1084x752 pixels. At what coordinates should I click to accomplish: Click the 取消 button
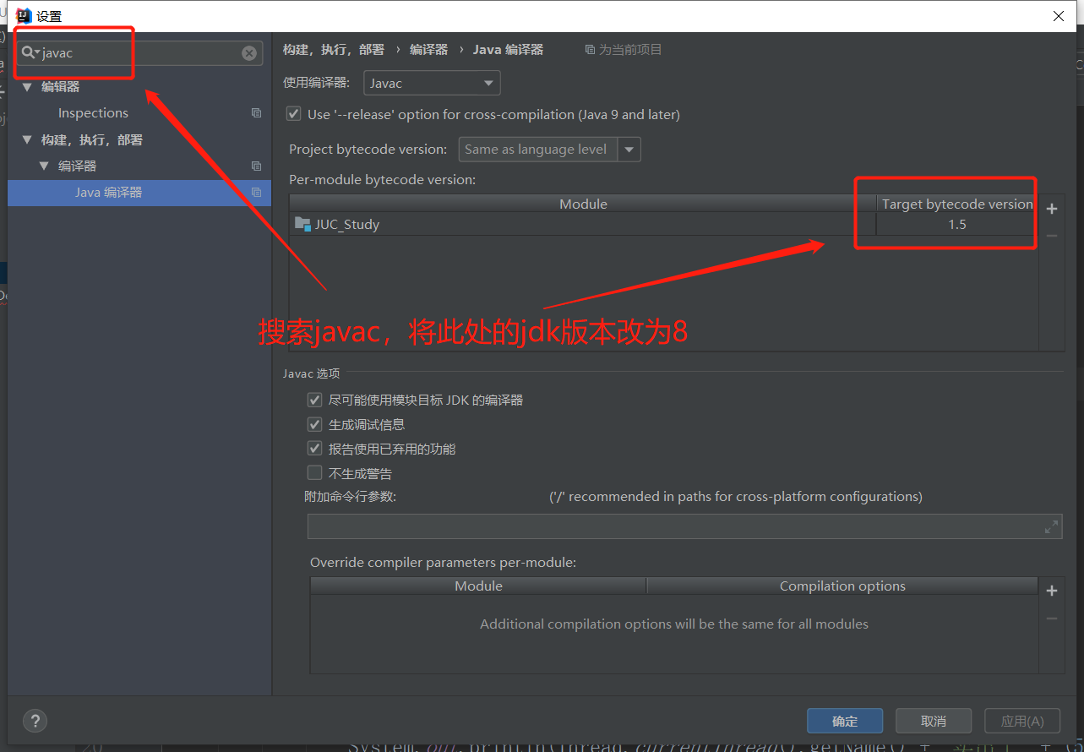point(933,721)
